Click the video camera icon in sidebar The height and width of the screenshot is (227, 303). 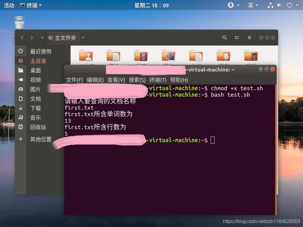pyautogui.click(x=21, y=80)
